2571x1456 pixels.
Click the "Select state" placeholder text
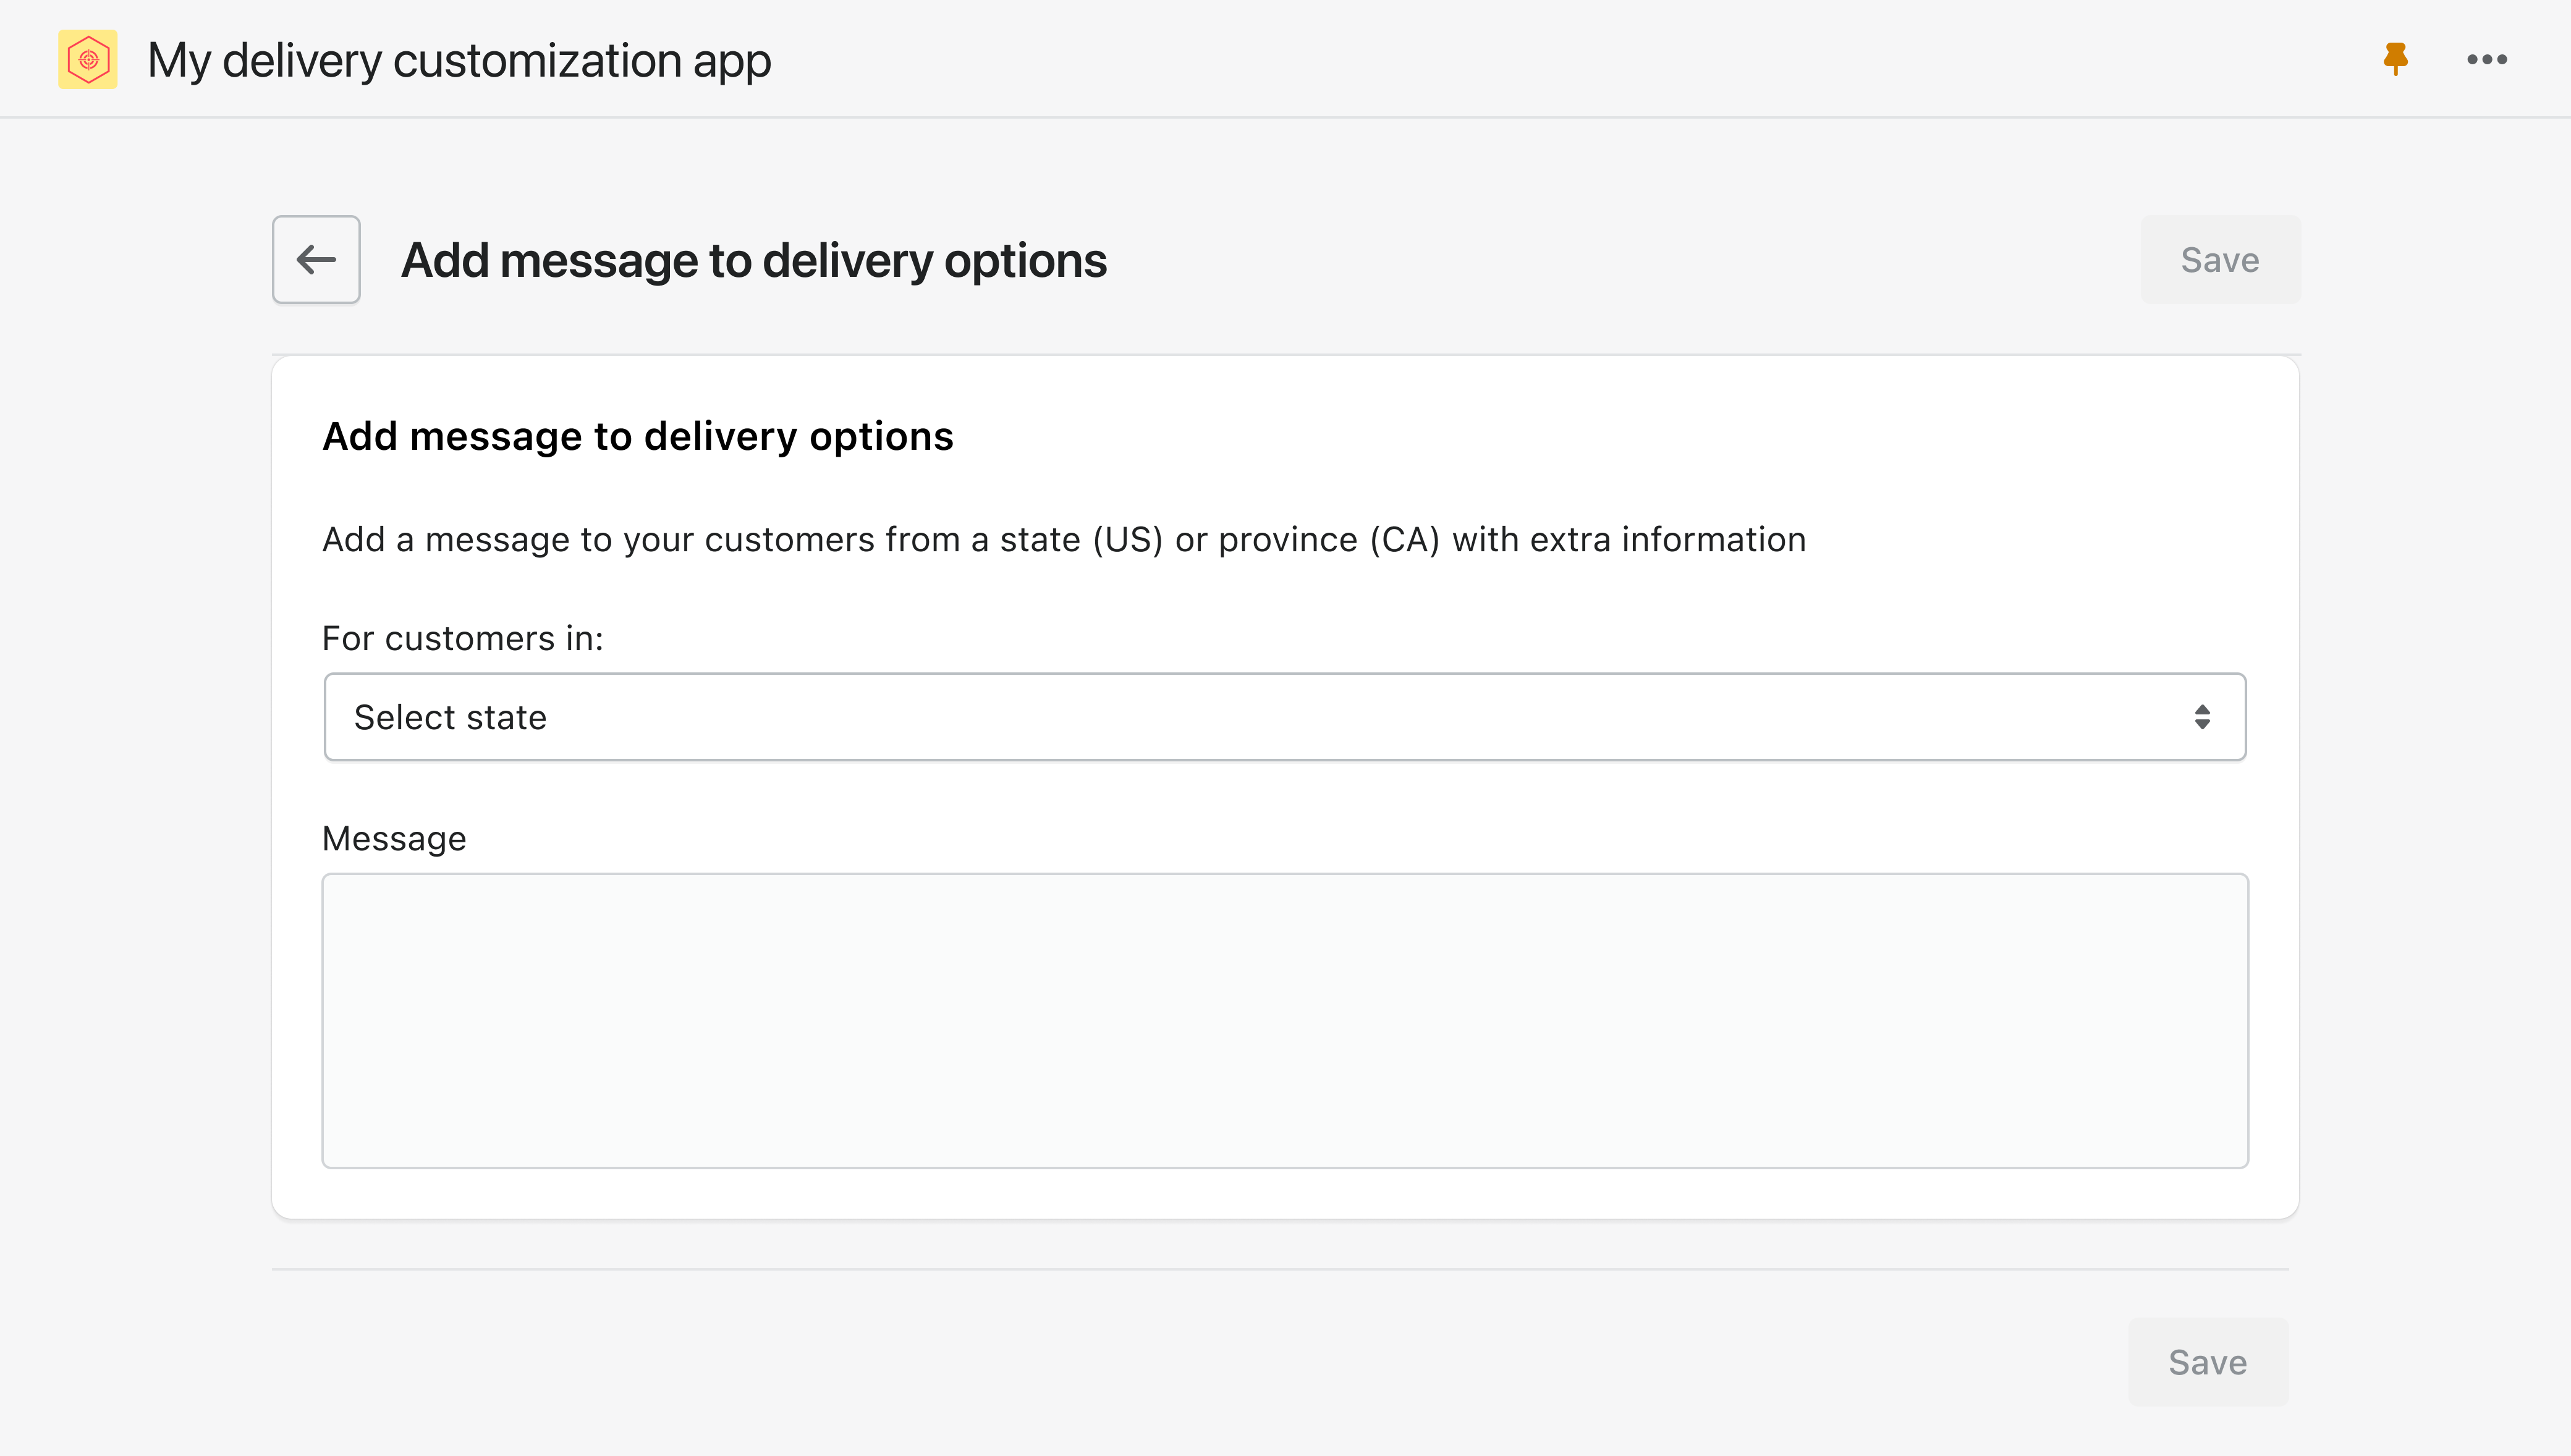(450, 718)
